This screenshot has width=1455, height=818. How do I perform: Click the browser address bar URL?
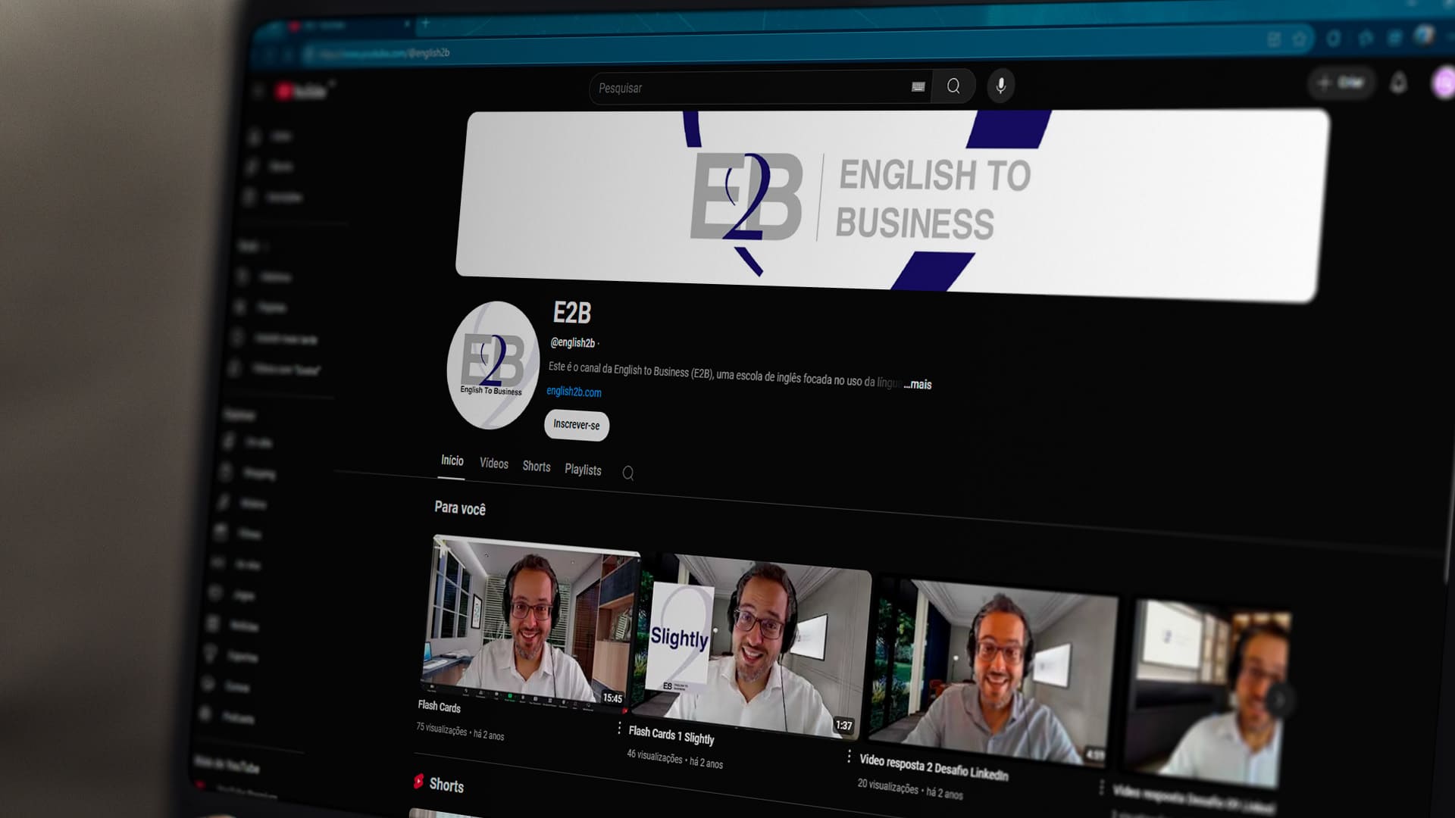pyautogui.click(x=383, y=53)
